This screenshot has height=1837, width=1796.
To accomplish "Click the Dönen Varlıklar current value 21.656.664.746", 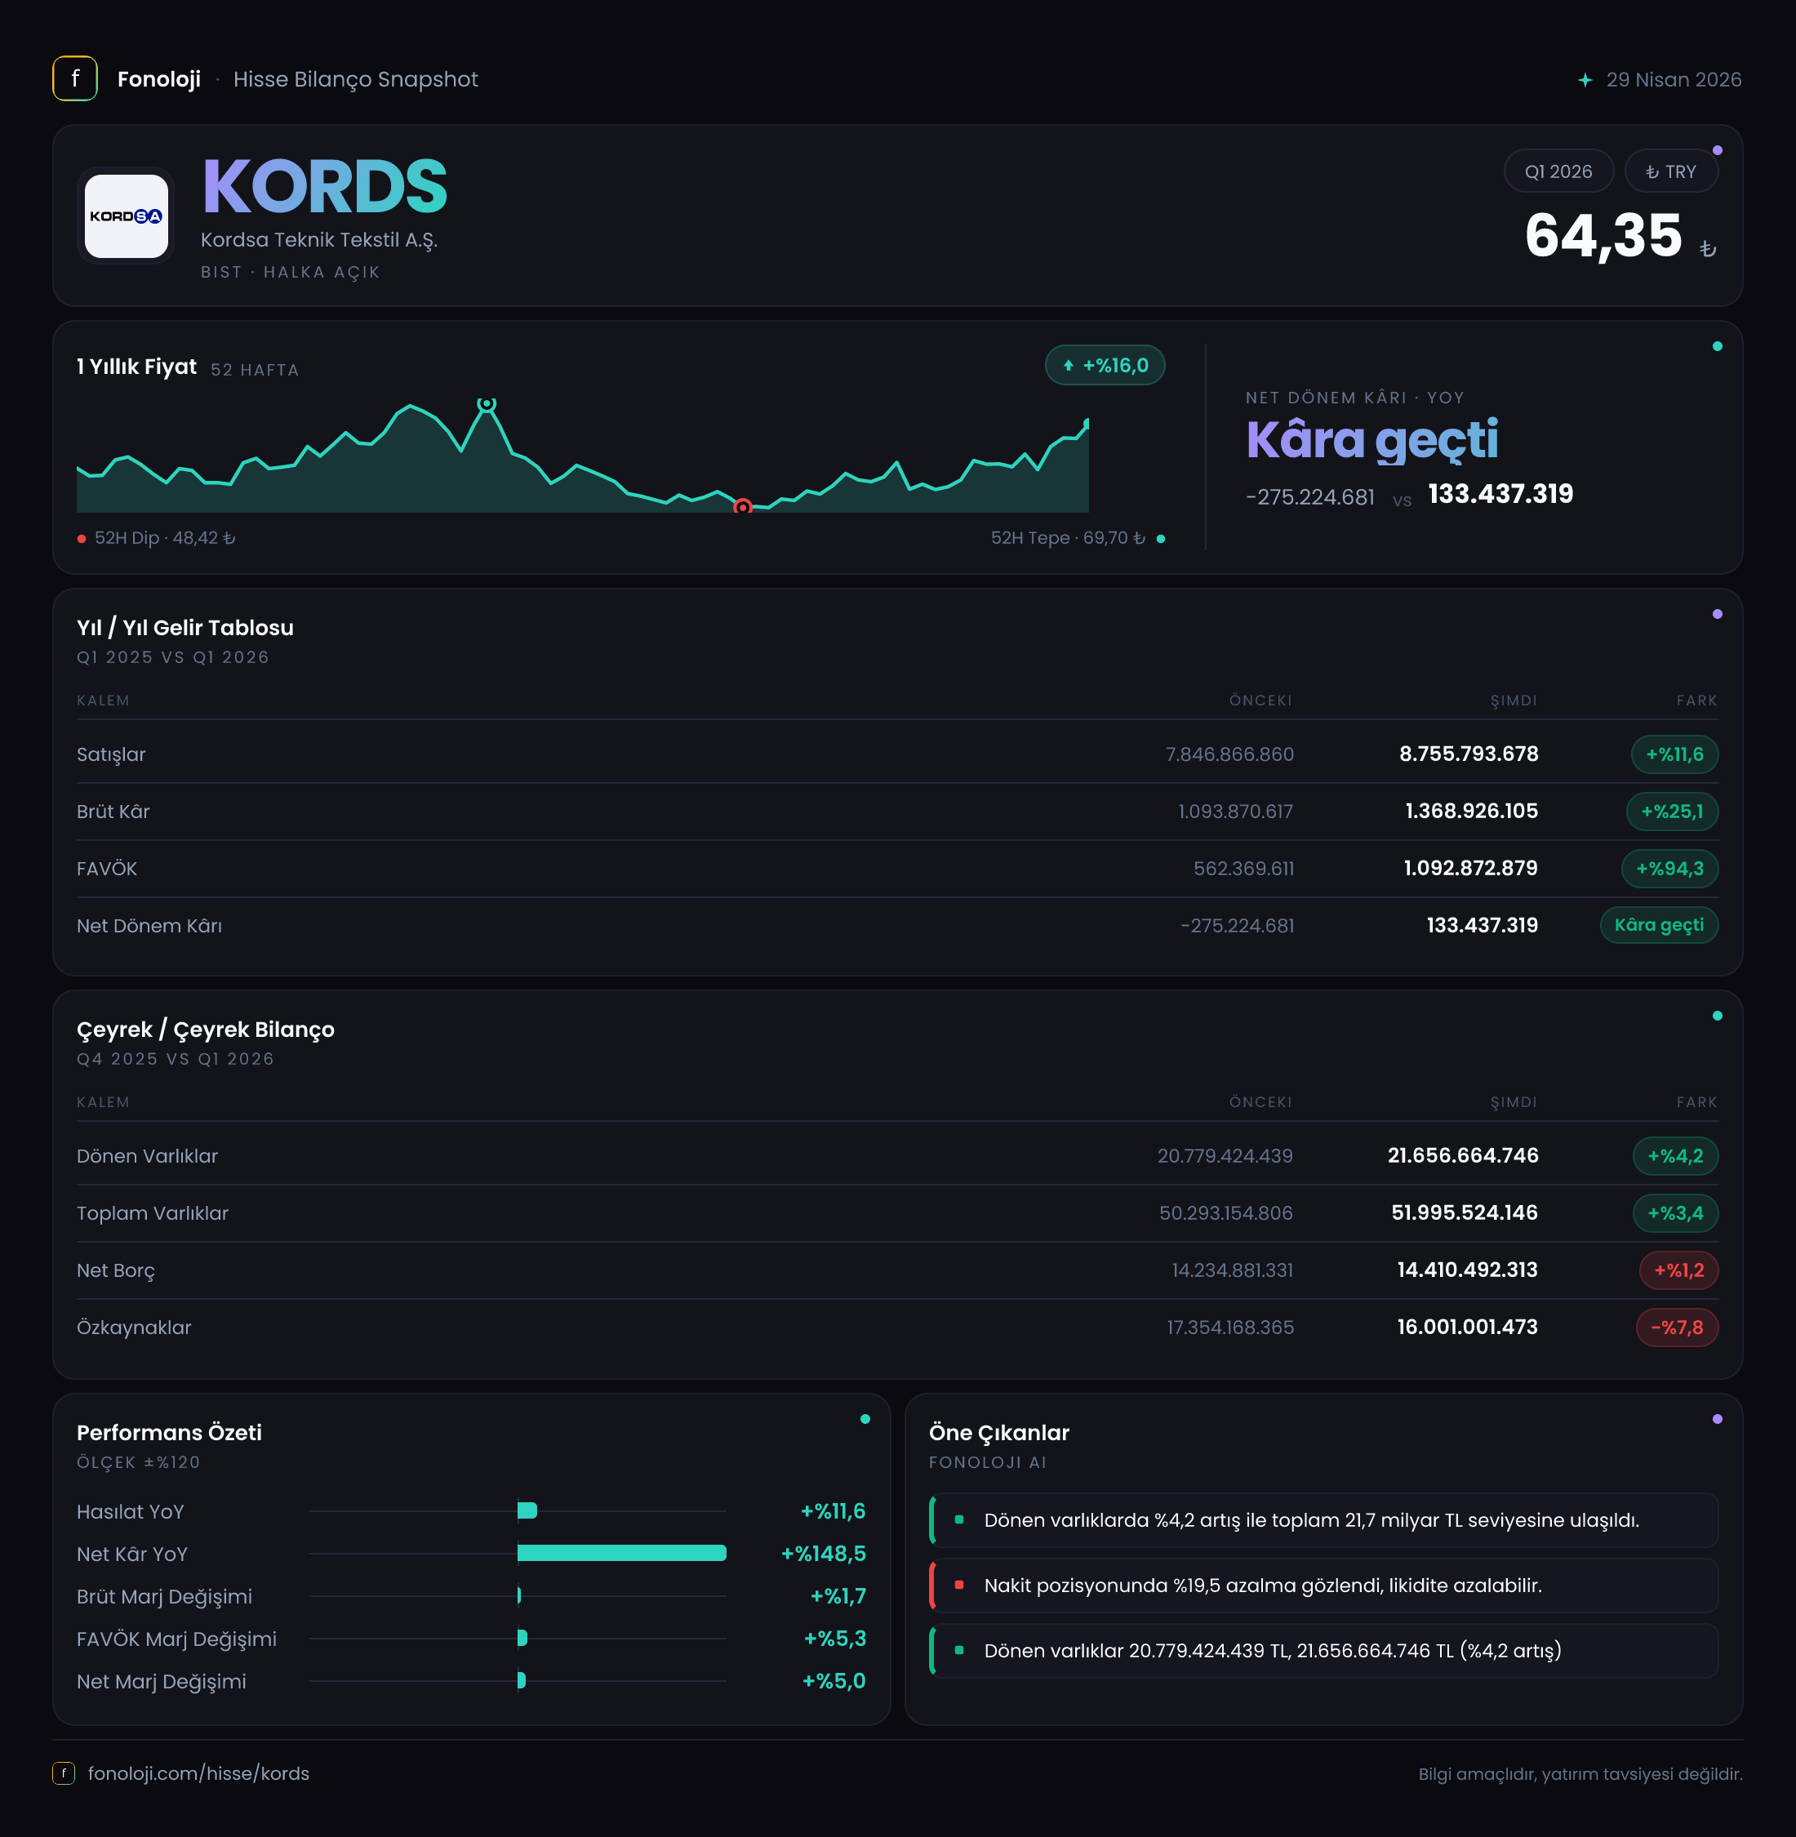I will (1463, 1156).
